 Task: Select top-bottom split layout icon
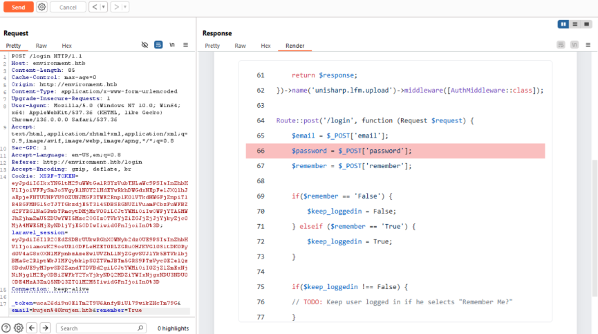pos(575,24)
